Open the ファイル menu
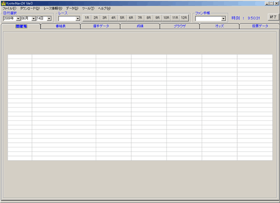The width and height of the screenshot is (280, 203). click(x=9, y=8)
